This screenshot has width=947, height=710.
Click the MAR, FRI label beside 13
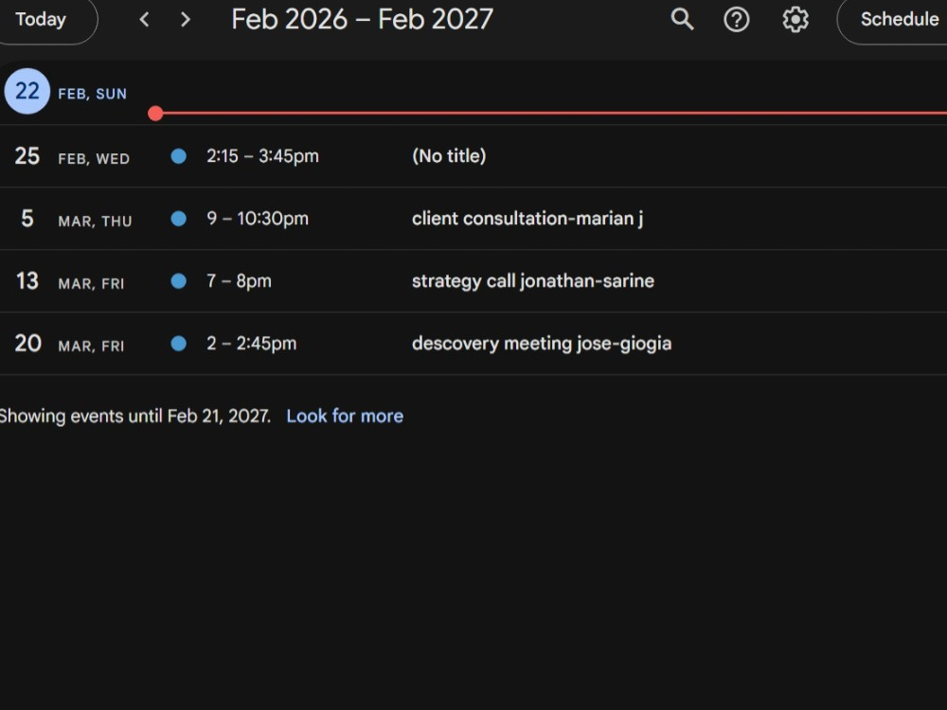tap(91, 284)
